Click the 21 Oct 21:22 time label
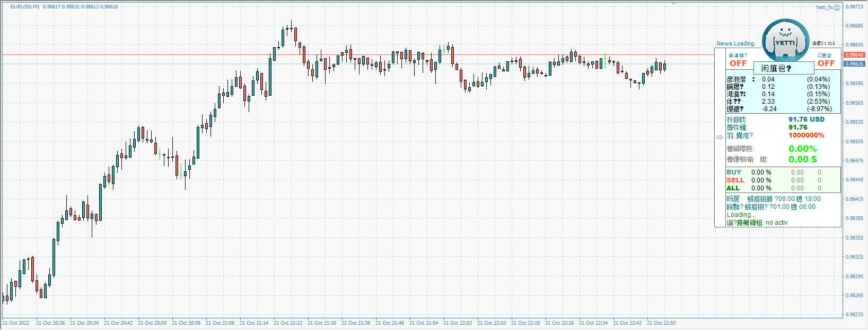The height and width of the screenshot is (330, 868). coord(288,323)
